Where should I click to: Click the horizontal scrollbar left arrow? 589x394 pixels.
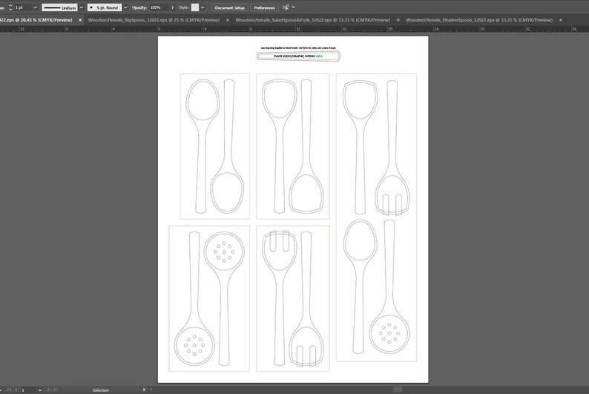click(151, 390)
